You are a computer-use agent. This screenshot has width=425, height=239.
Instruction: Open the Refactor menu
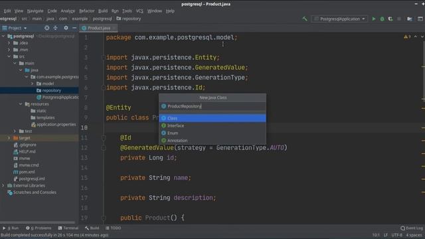(x=87, y=11)
